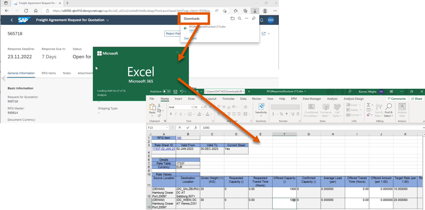Click the Clear eraser icon in Editing

tap(369, 115)
